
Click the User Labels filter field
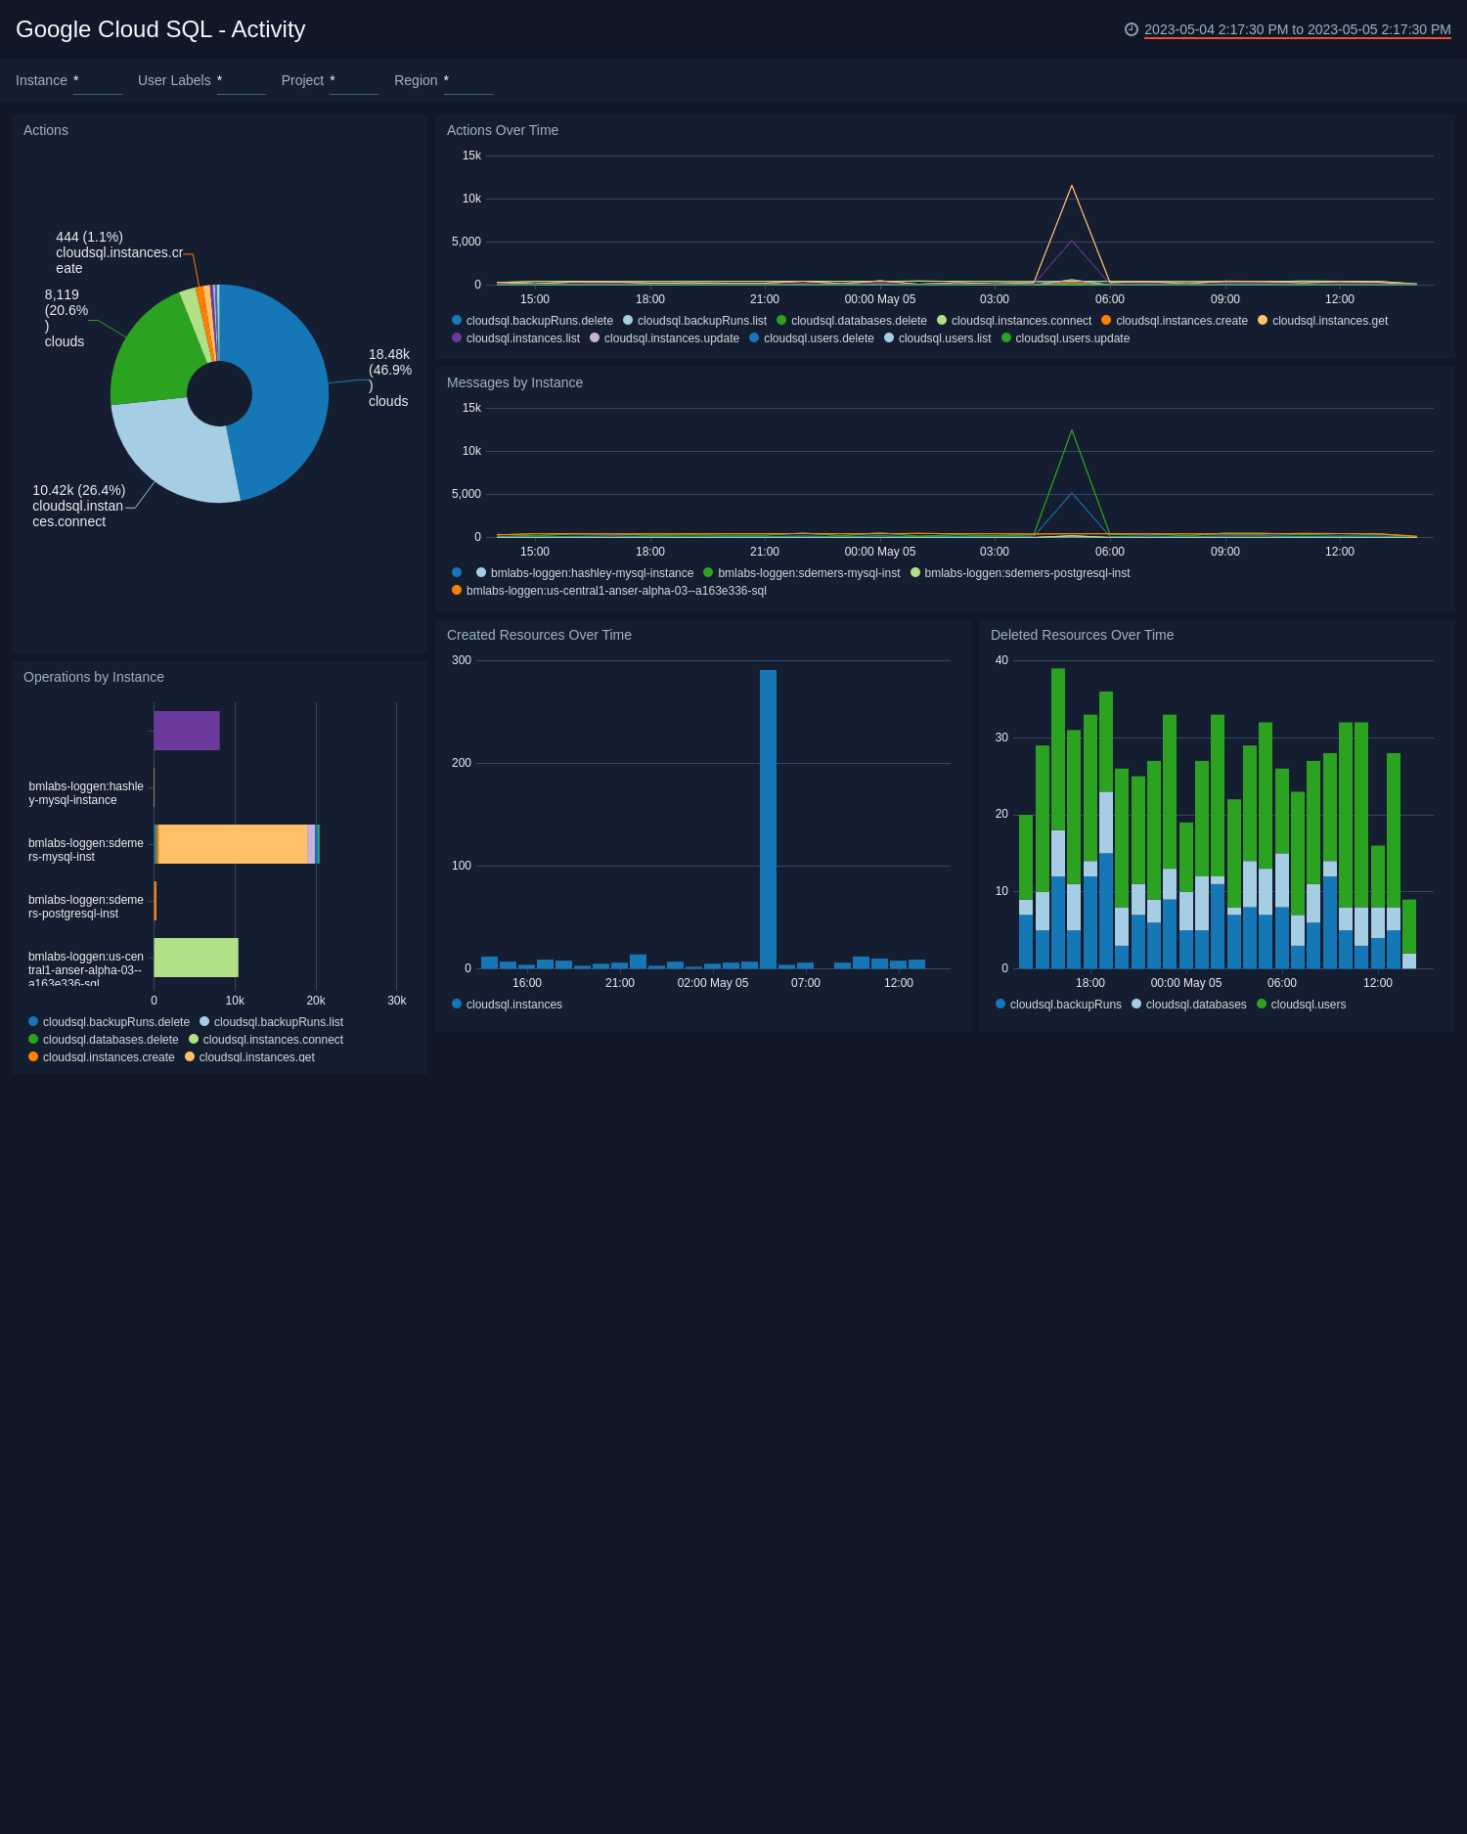[x=242, y=81]
